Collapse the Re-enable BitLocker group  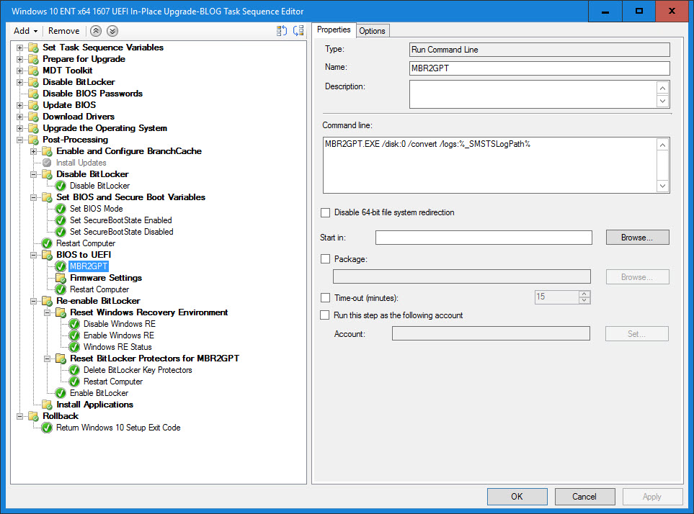(x=34, y=301)
